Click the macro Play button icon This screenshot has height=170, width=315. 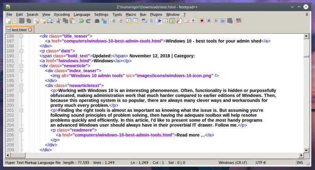tap(216, 21)
